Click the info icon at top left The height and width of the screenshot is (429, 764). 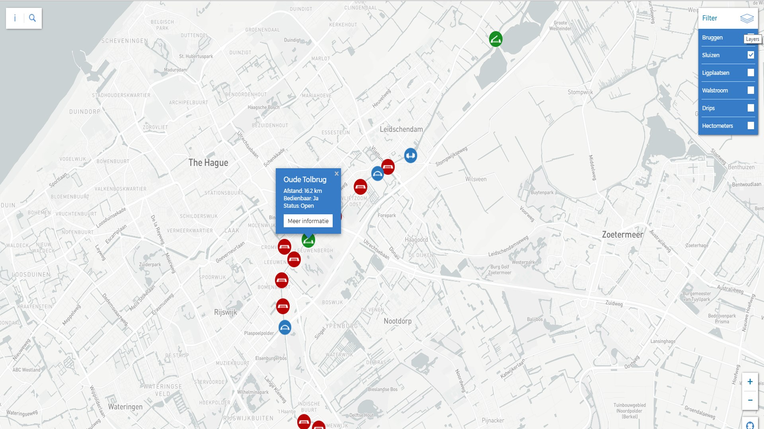(x=15, y=18)
